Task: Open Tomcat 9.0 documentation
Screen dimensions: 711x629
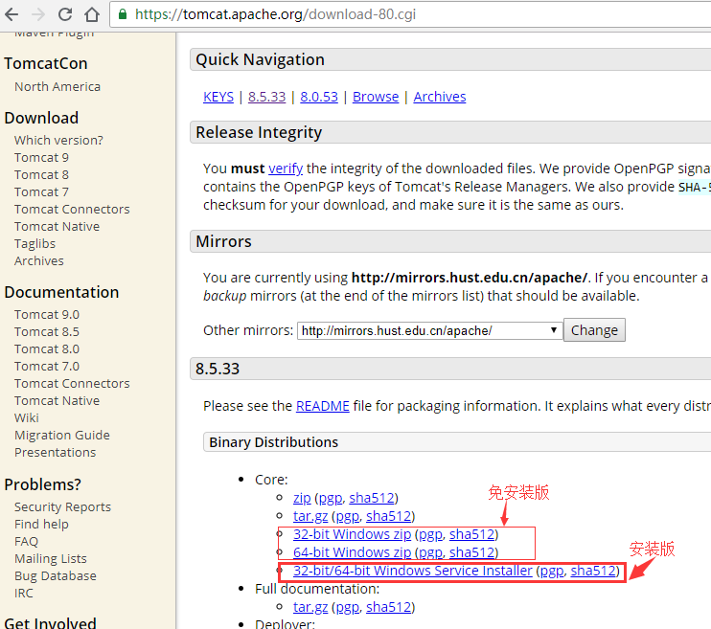Action: (x=47, y=314)
